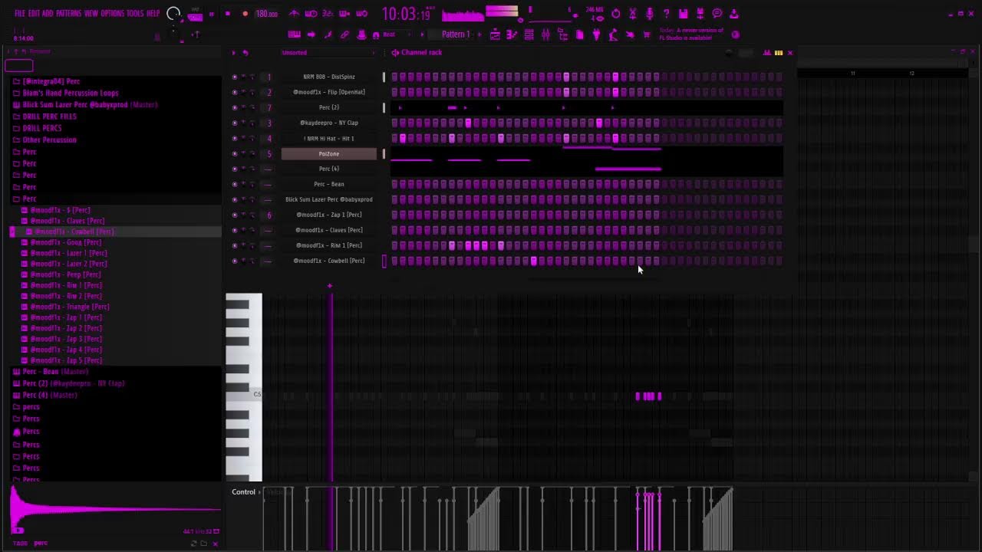Viewport: 982px width, 552px height.
Task: Open the Playlist window icon
Action: click(x=495, y=34)
